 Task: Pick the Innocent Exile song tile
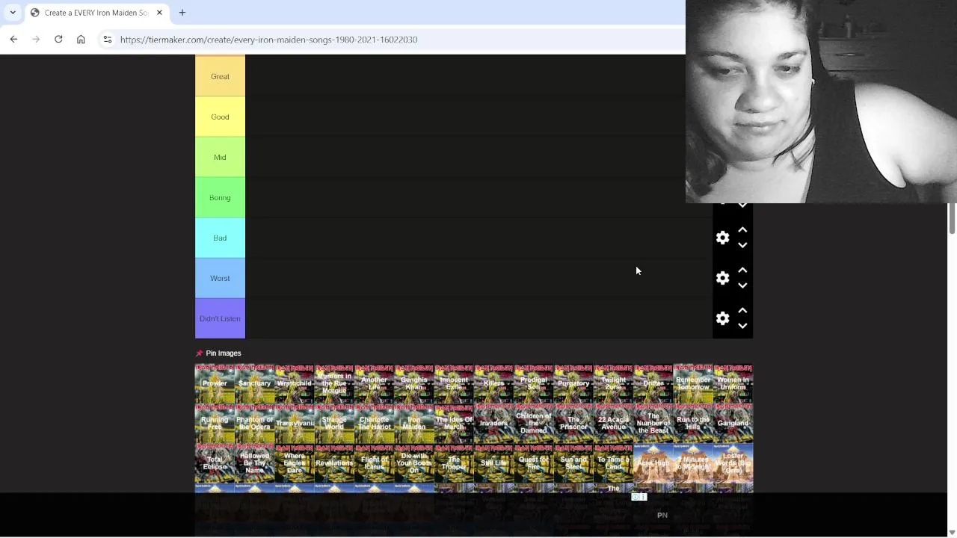pyautogui.click(x=454, y=384)
